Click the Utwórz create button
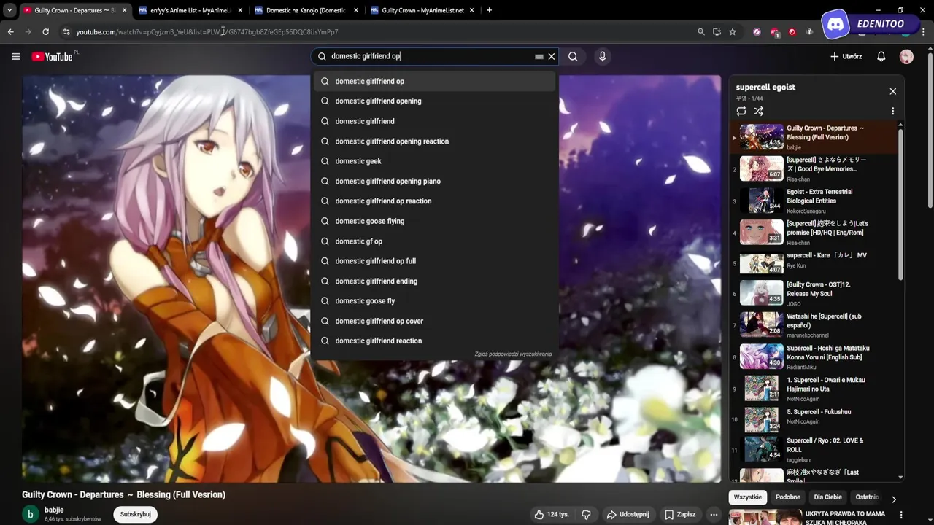Image resolution: width=934 pixels, height=525 pixels. tap(846, 56)
